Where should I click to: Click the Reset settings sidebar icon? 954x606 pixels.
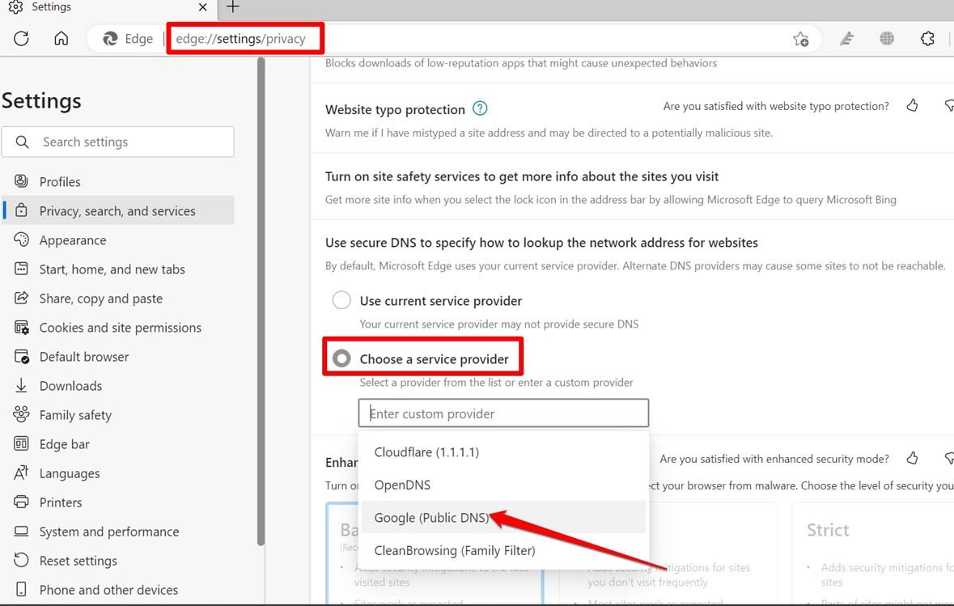[x=21, y=560]
